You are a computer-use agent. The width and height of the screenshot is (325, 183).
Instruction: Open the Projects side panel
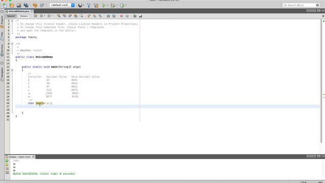(2, 21)
